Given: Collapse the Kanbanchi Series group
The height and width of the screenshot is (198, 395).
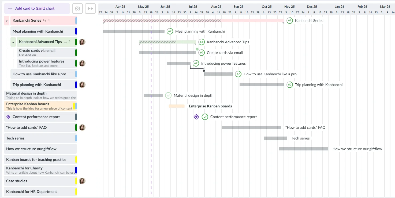Looking at the screenshot, I should click(7, 21).
